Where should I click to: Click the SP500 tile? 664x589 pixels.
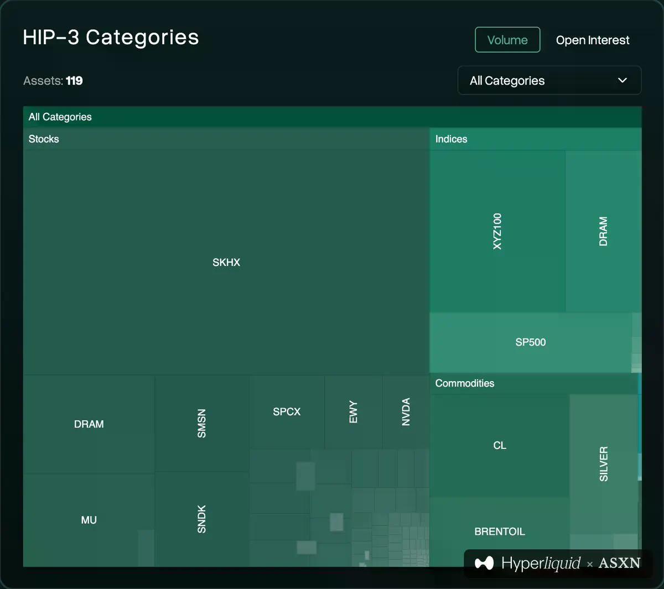coord(531,342)
